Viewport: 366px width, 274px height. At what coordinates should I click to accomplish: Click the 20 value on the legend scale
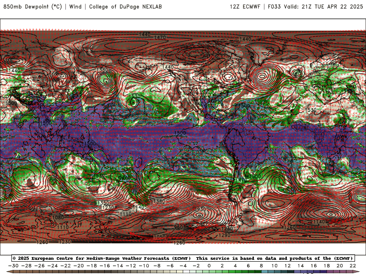coord(340,266)
